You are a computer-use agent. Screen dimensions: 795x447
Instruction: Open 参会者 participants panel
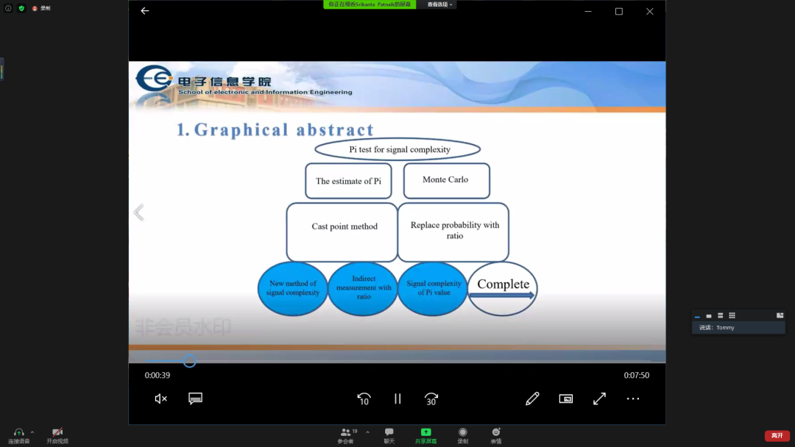coord(347,436)
